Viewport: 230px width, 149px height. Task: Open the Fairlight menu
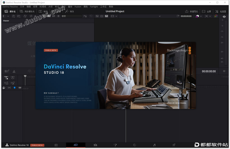[x=94, y=7]
